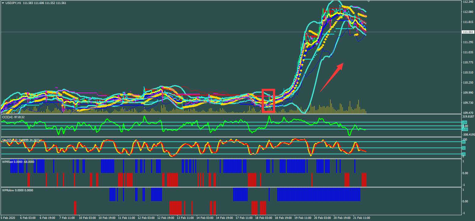Screen dimensions: 475x221
Task: Click the 112.340 price scale label
Action: 468,2
